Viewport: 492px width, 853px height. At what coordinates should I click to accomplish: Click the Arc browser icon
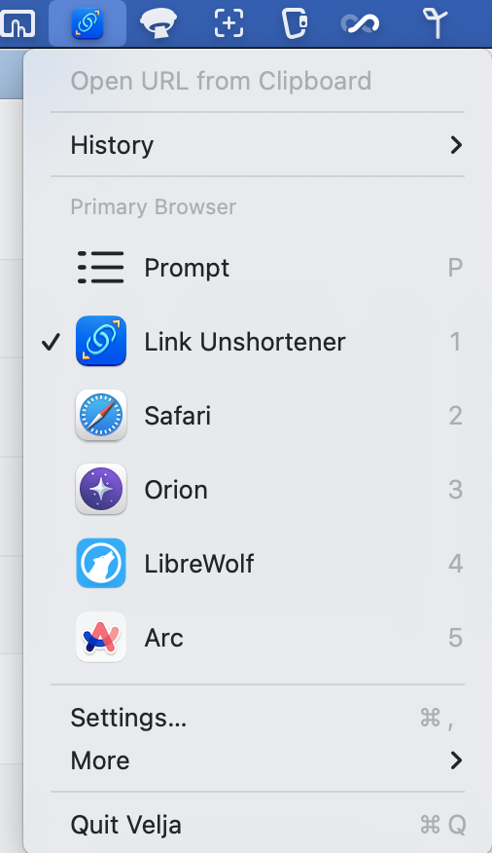pyautogui.click(x=101, y=637)
